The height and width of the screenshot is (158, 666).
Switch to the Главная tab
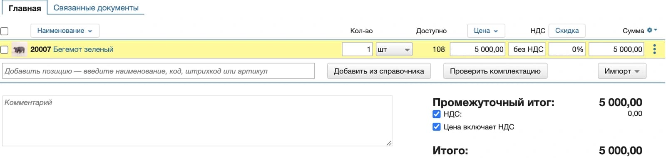pyautogui.click(x=25, y=8)
